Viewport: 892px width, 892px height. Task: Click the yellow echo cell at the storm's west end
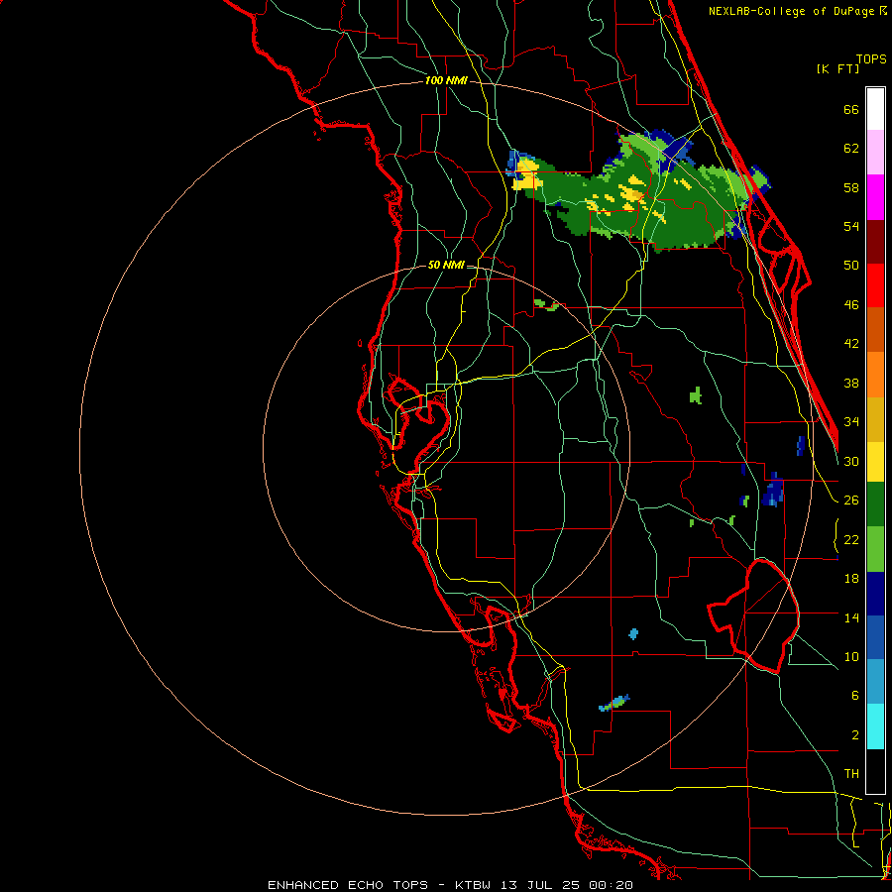526,175
